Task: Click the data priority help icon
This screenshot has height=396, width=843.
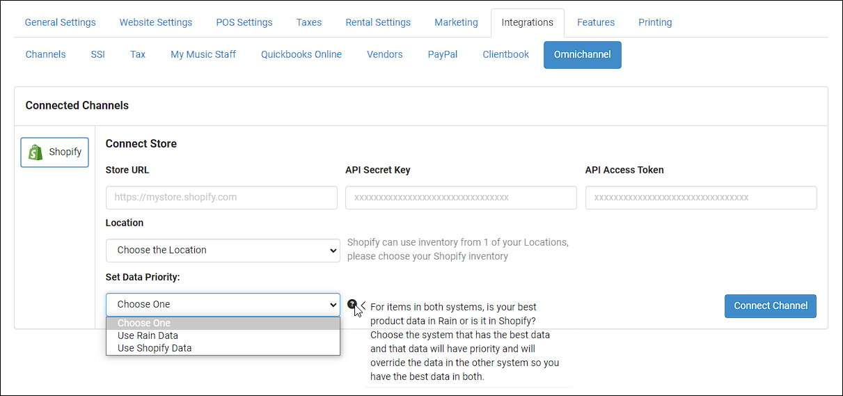Action: [x=352, y=304]
